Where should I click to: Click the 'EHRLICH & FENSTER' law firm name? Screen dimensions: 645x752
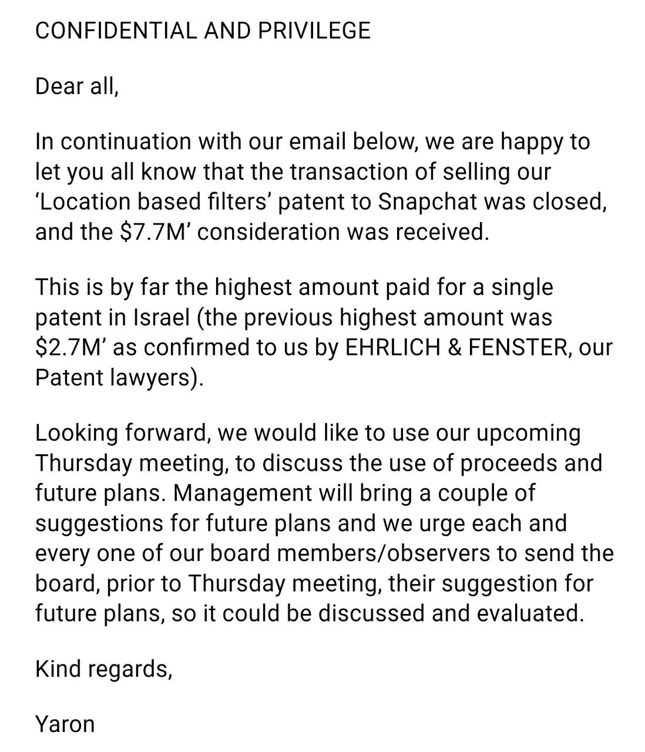click(x=456, y=348)
